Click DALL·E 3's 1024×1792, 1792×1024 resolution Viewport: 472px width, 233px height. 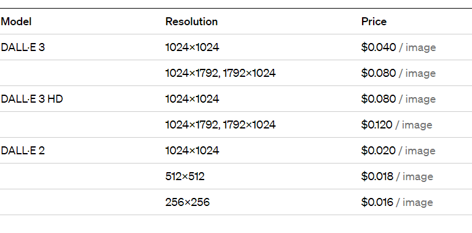pos(221,73)
